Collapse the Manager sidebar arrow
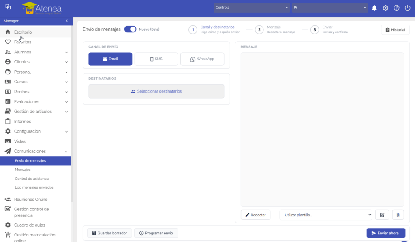415x242 pixels. [67, 21]
